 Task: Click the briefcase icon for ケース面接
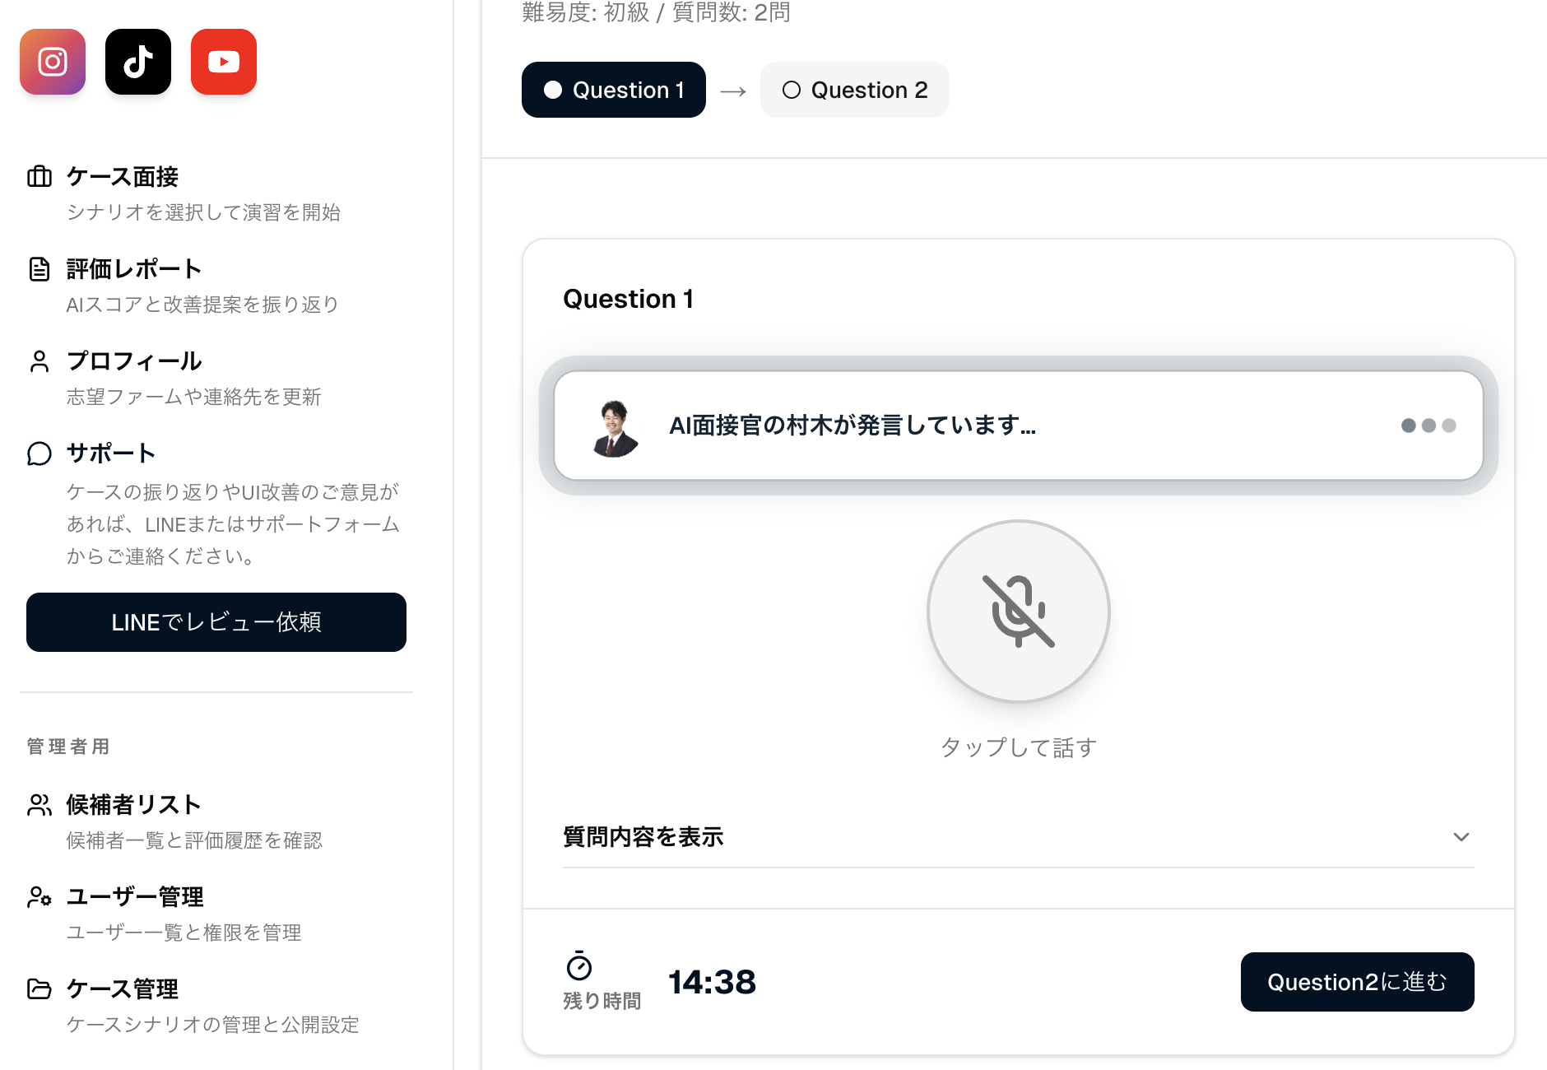point(39,177)
